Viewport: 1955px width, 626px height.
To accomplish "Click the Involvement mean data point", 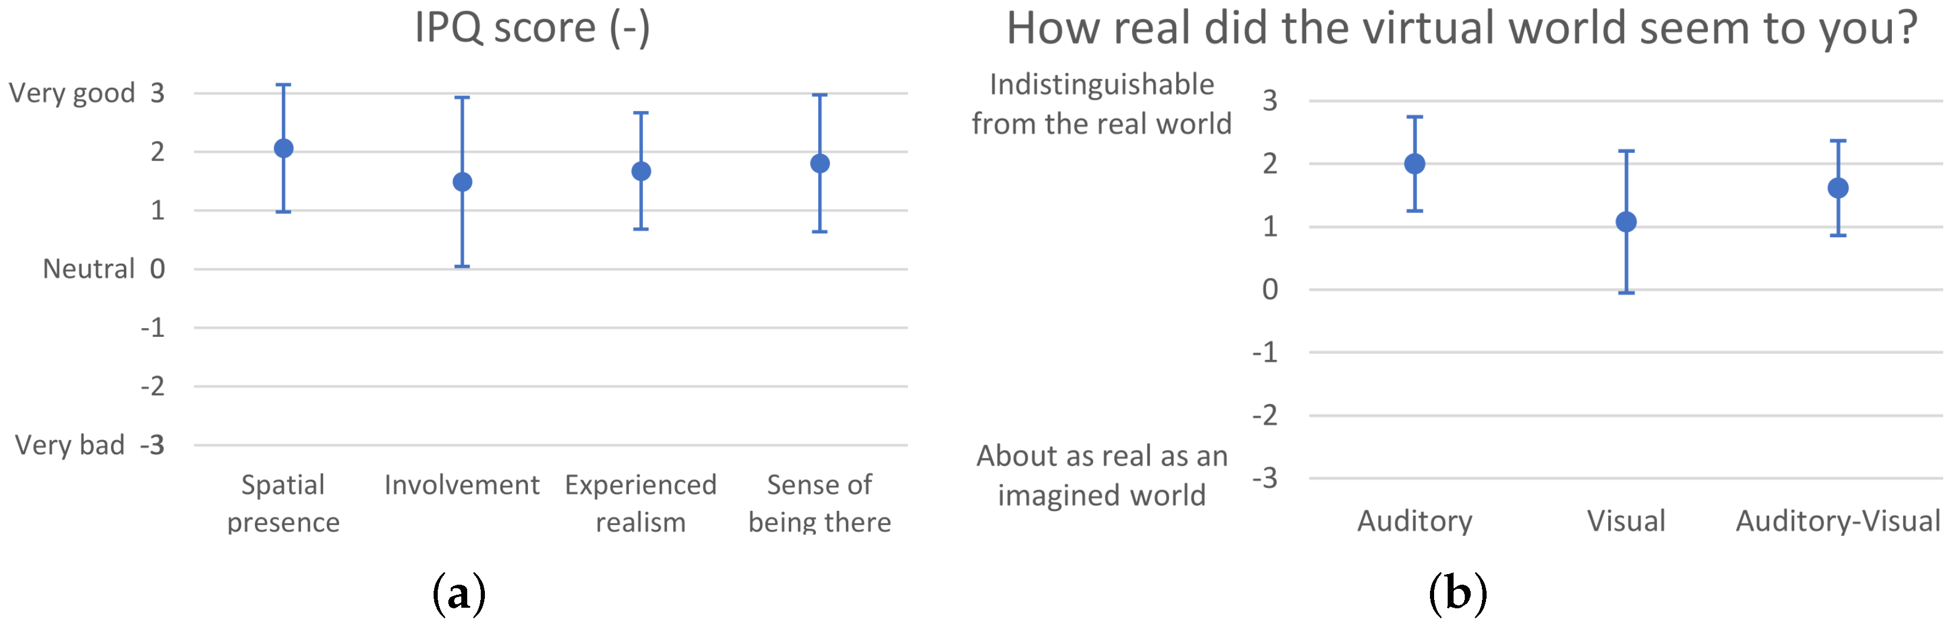I will 462,182.
